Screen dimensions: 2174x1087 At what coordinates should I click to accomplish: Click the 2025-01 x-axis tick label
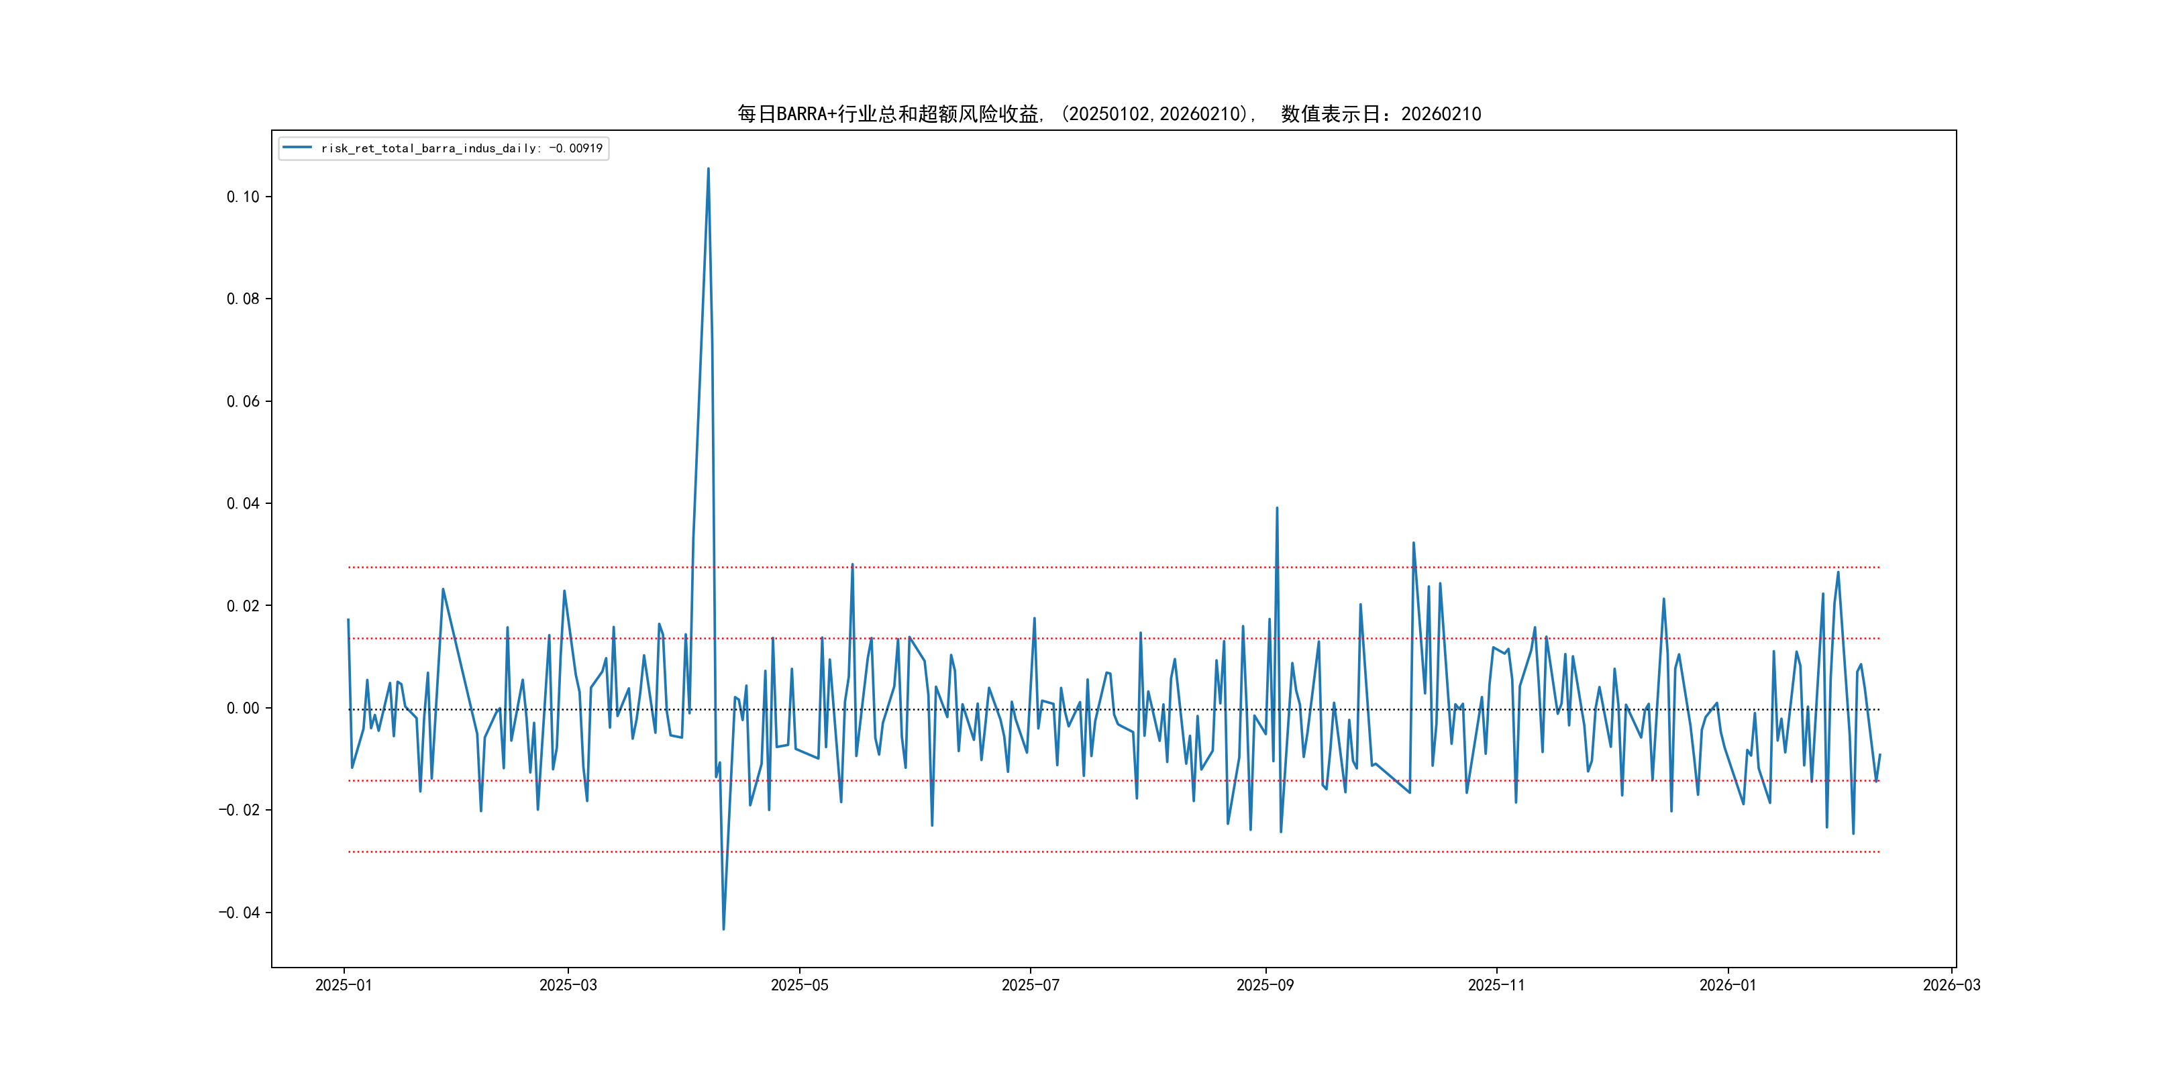click(x=344, y=985)
